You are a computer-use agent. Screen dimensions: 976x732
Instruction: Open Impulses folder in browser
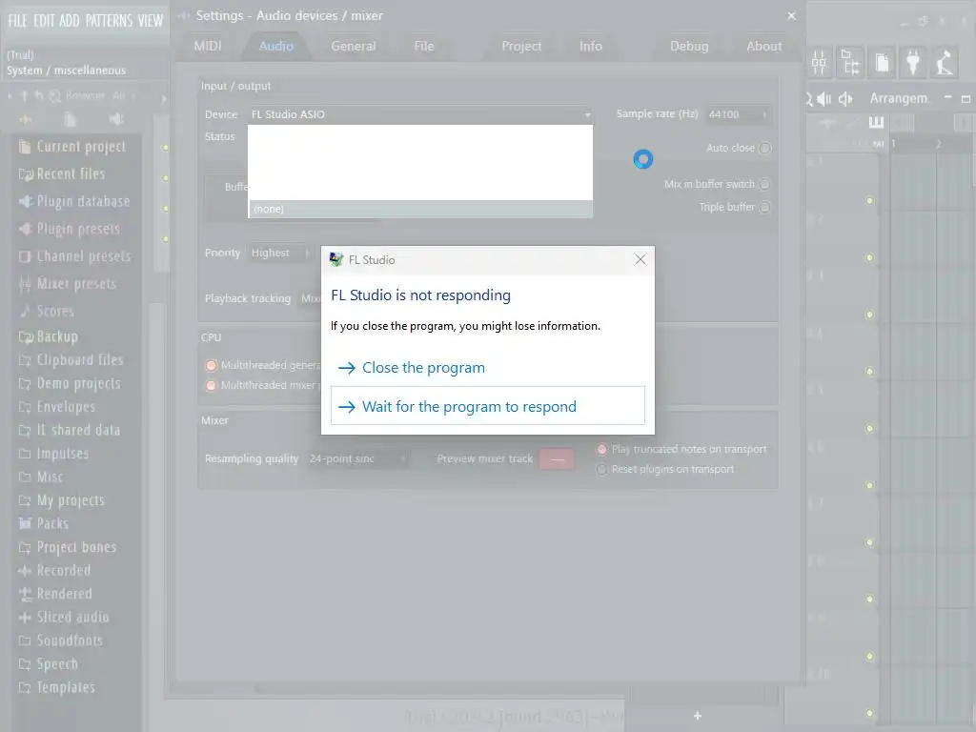(53, 454)
